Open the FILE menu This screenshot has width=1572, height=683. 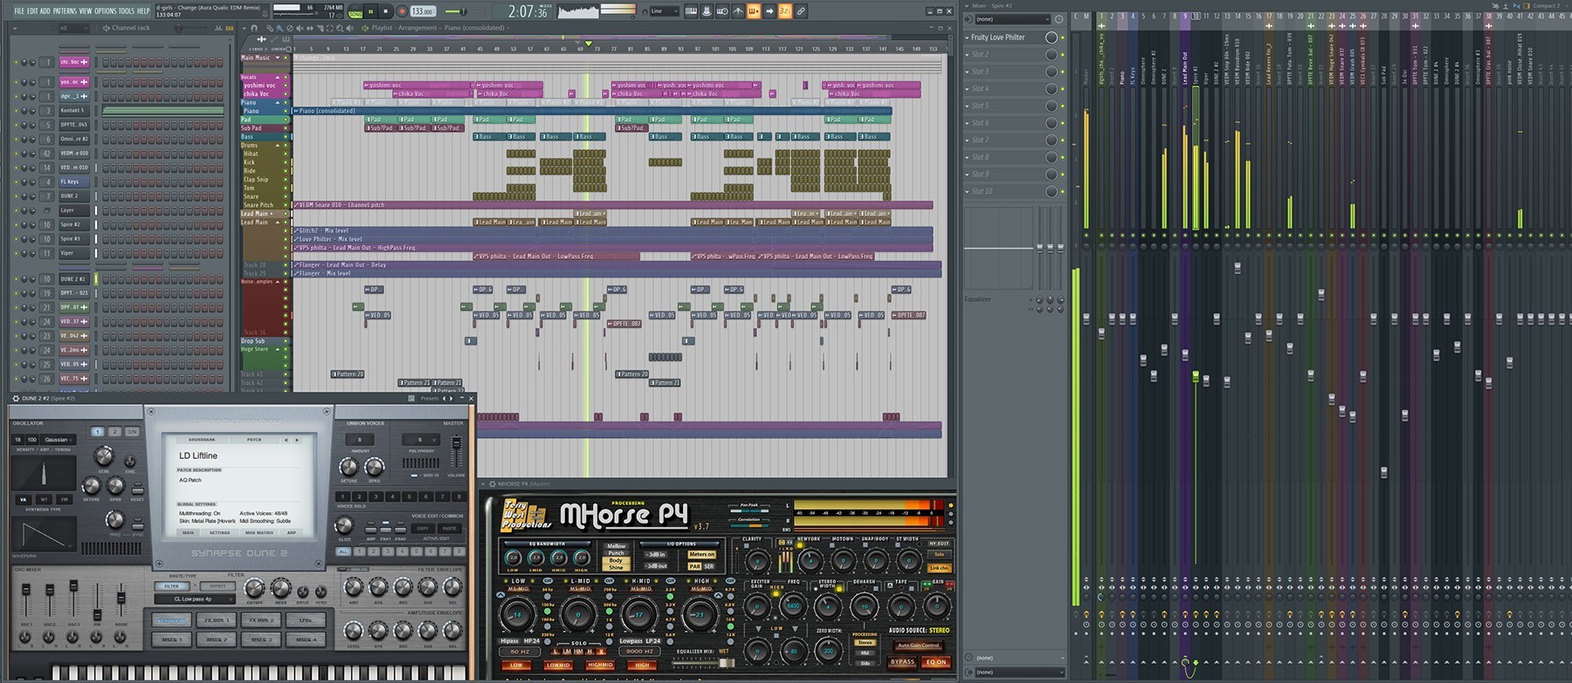pyautogui.click(x=19, y=11)
